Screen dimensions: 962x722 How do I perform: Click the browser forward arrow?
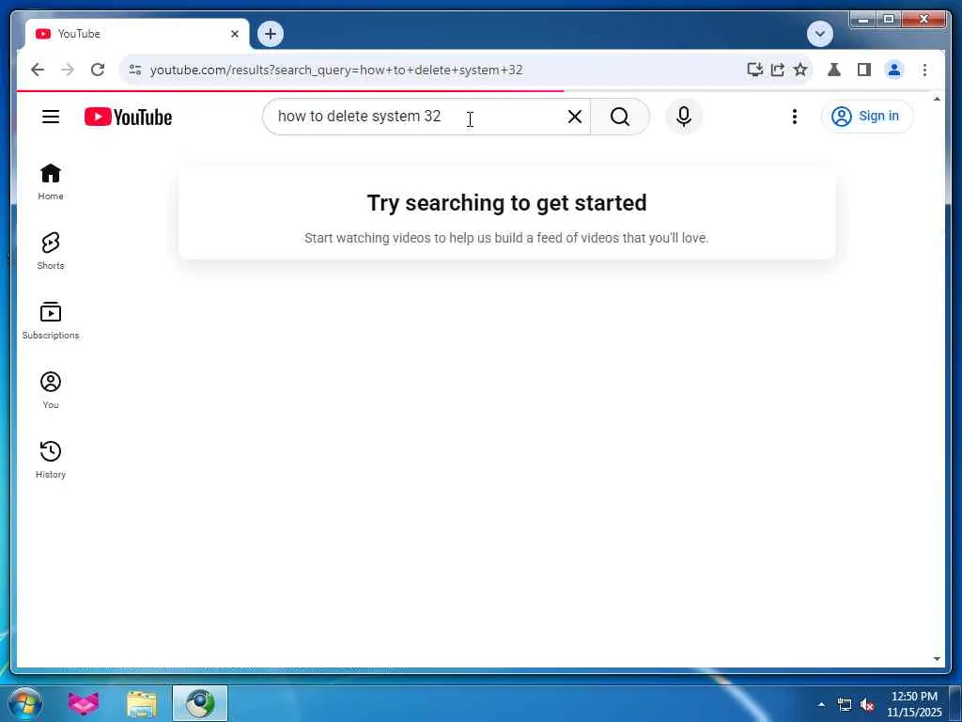click(x=68, y=70)
